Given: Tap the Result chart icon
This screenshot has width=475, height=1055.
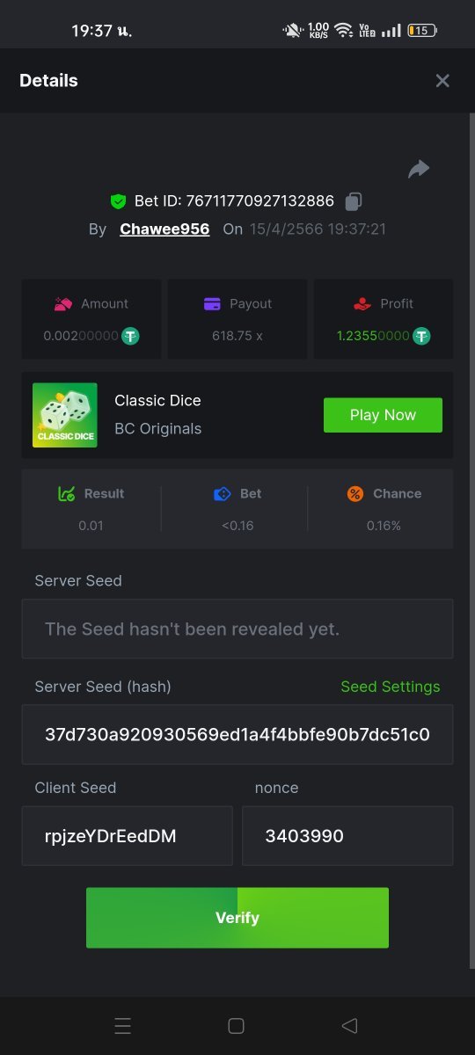Looking at the screenshot, I should click(66, 494).
